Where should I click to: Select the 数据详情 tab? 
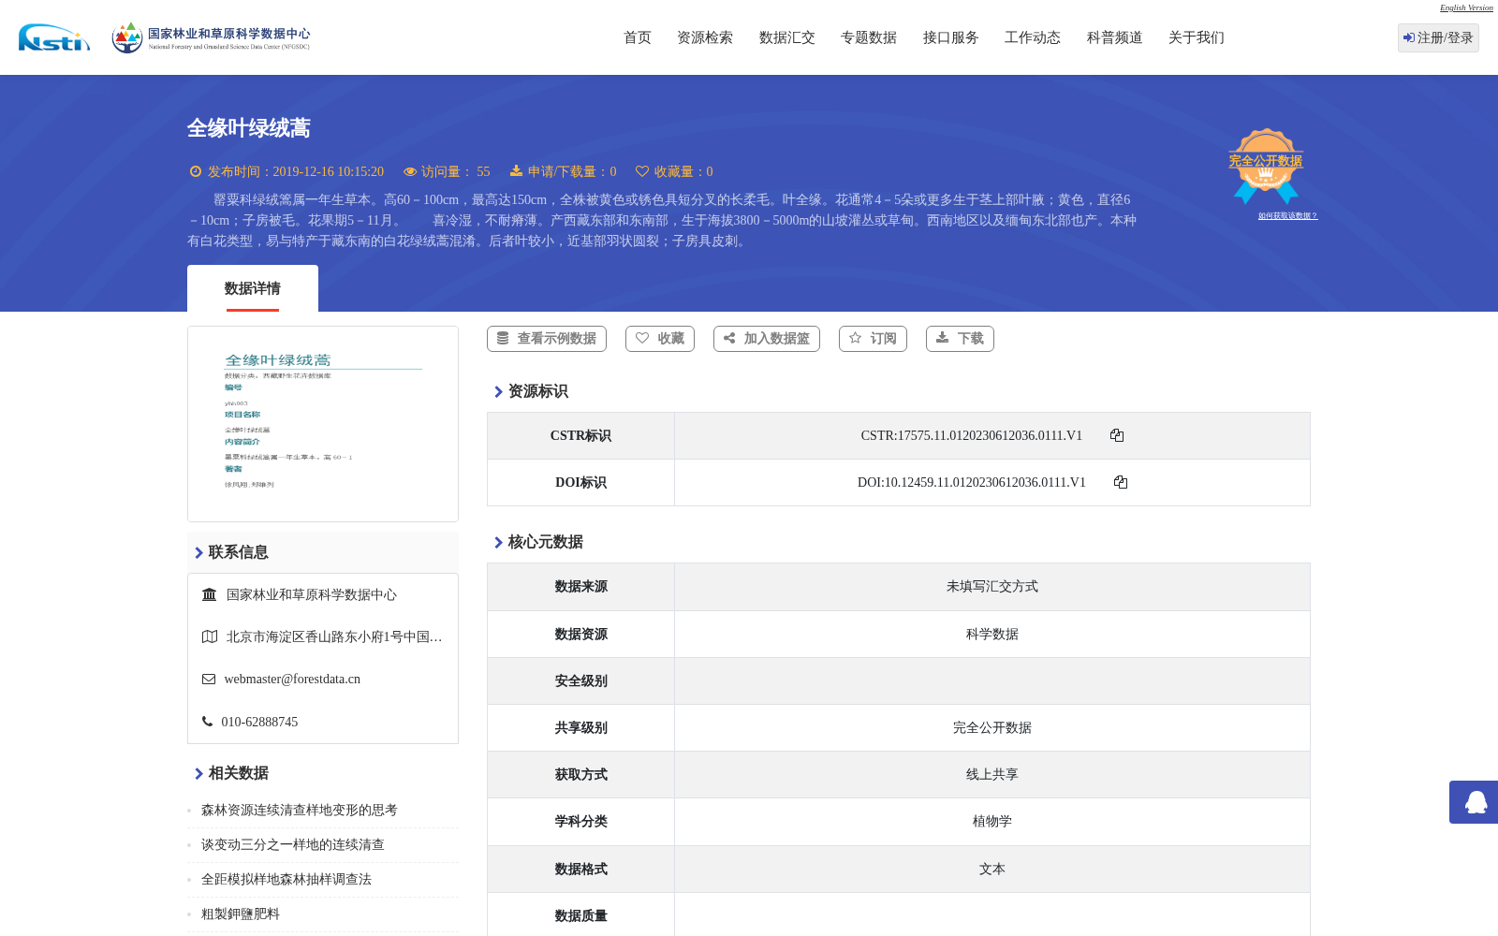coord(253,288)
